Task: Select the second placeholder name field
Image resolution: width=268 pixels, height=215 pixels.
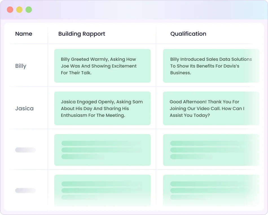Action: (x=25, y=191)
